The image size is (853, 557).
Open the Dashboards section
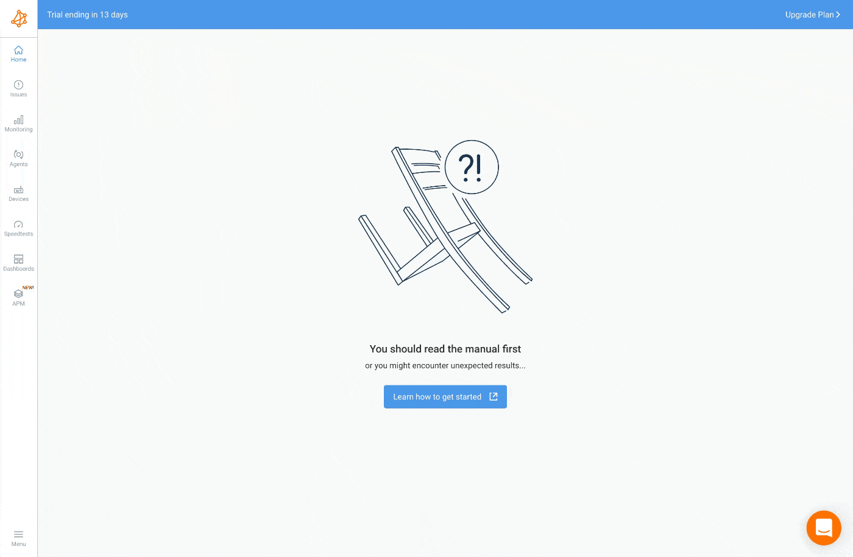click(x=19, y=263)
